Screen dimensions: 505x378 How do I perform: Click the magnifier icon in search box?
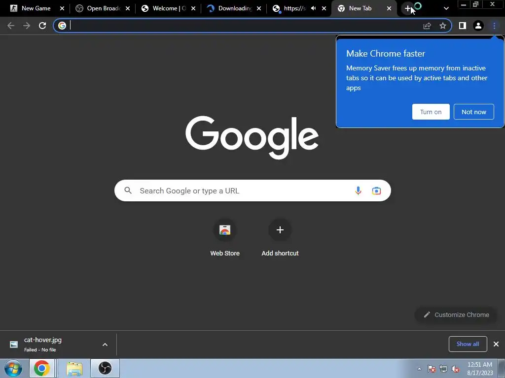coord(128,190)
